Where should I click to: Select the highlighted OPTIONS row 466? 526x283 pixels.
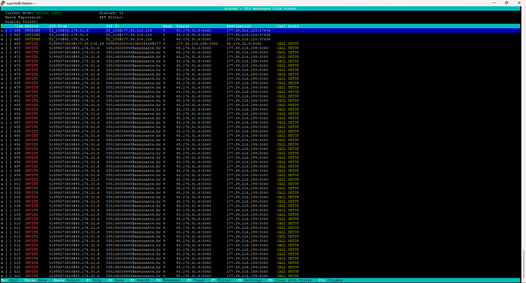261,31
